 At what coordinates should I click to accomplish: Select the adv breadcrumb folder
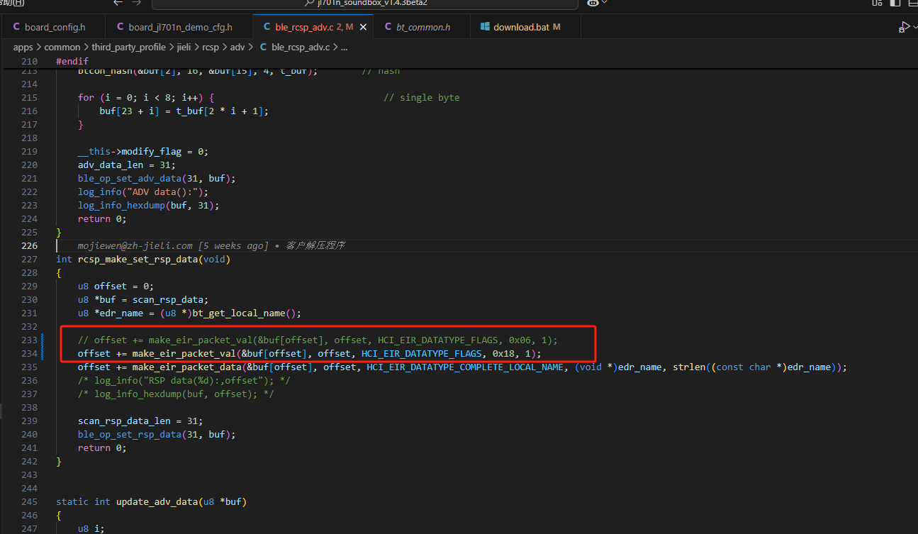tap(237, 48)
